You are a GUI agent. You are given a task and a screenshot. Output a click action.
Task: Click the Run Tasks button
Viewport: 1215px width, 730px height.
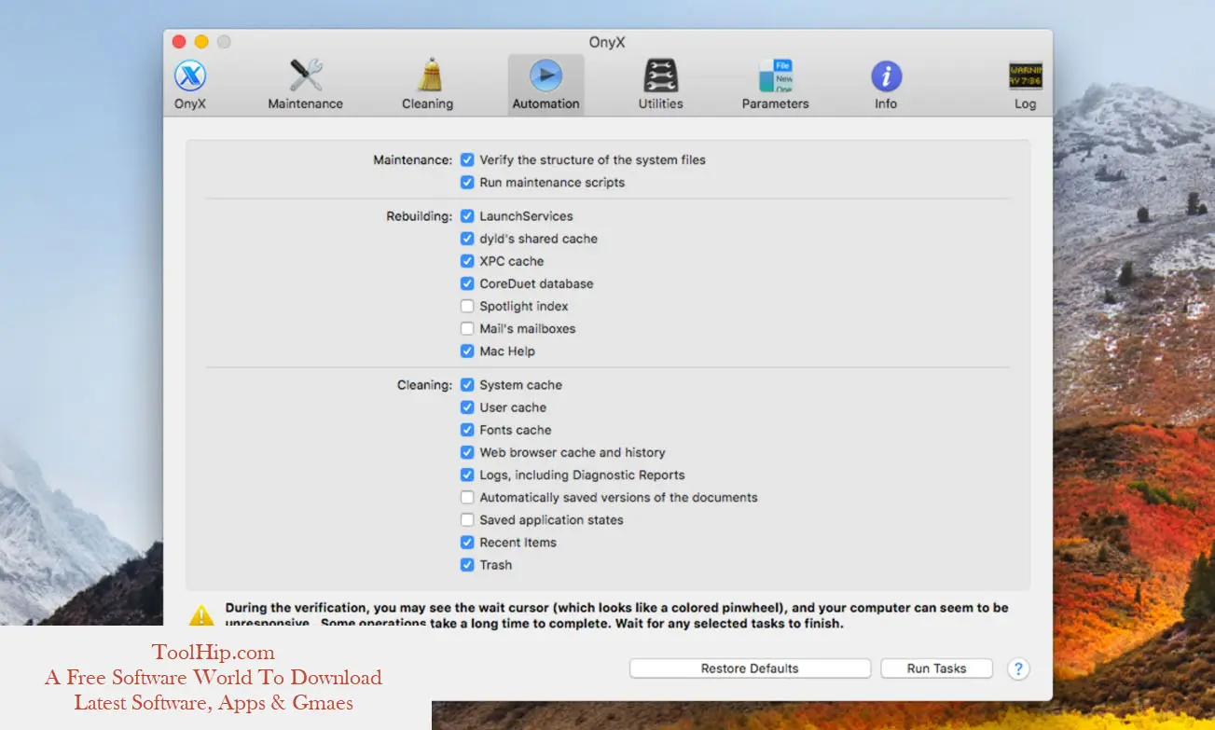tap(936, 668)
